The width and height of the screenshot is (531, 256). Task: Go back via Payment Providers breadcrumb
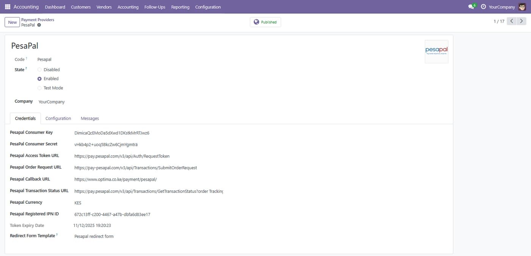(x=38, y=20)
